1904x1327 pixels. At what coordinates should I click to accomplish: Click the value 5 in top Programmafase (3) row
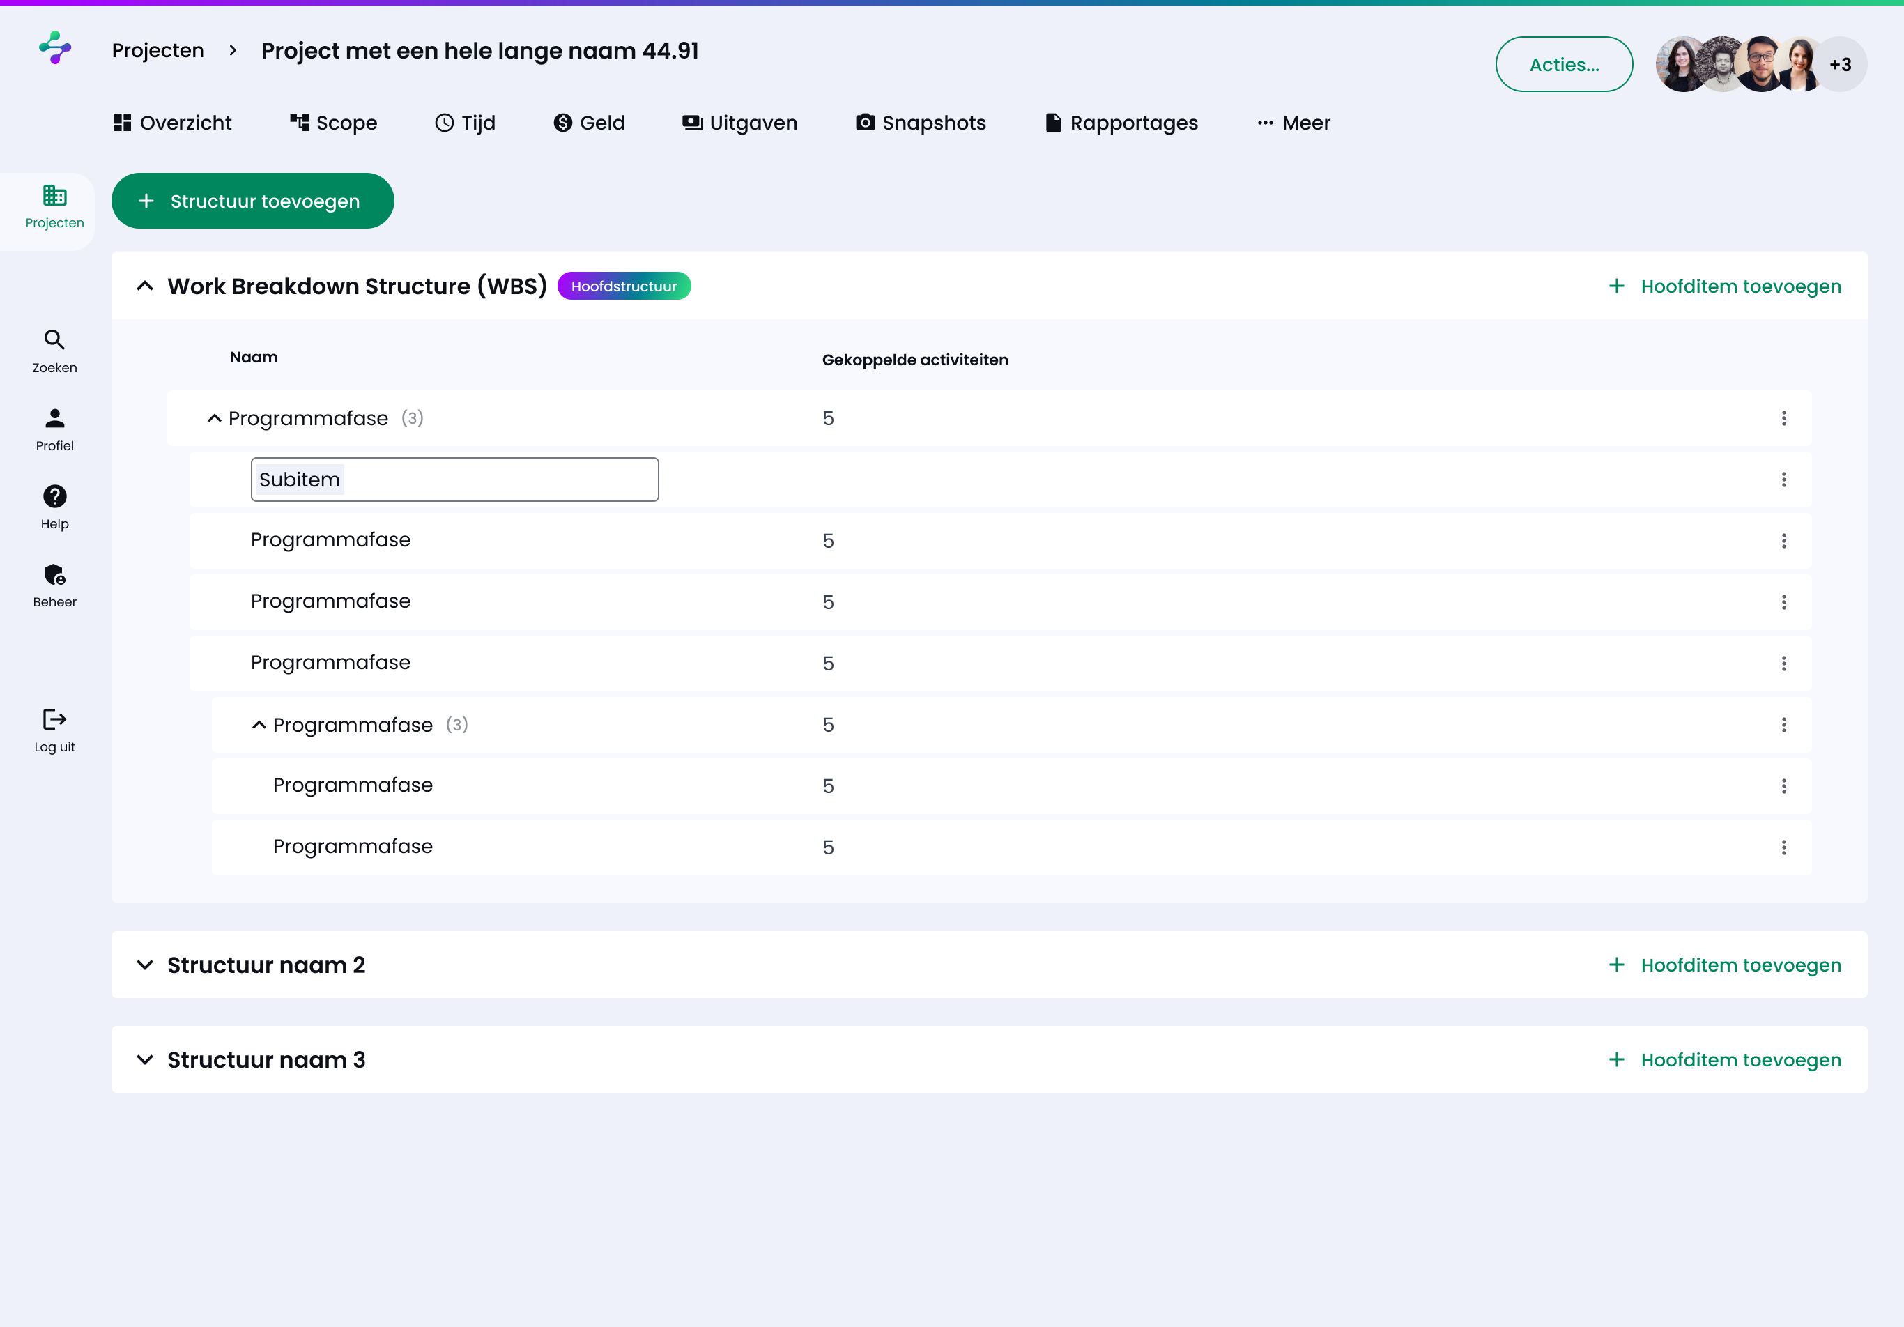828,418
